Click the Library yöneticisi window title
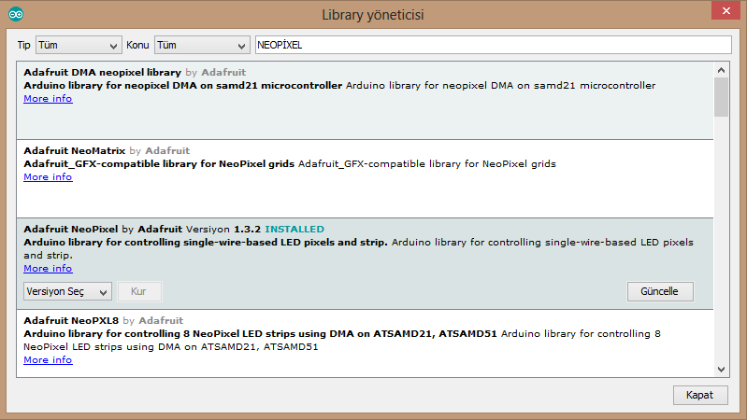 [x=373, y=15]
